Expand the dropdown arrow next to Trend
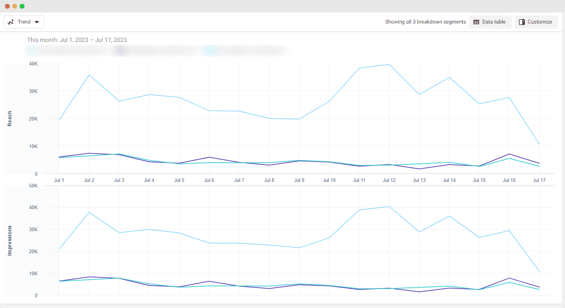This screenshot has height=308, width=565. (37, 22)
